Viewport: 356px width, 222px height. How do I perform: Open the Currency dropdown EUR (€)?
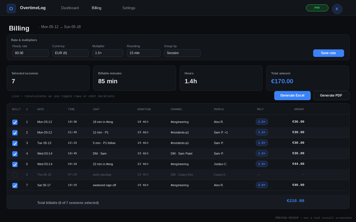(x=70, y=53)
